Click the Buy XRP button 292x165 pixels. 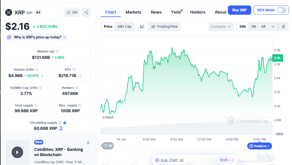(x=240, y=10)
